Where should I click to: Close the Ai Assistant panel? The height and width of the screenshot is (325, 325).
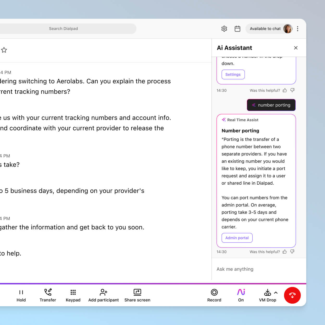(296, 48)
